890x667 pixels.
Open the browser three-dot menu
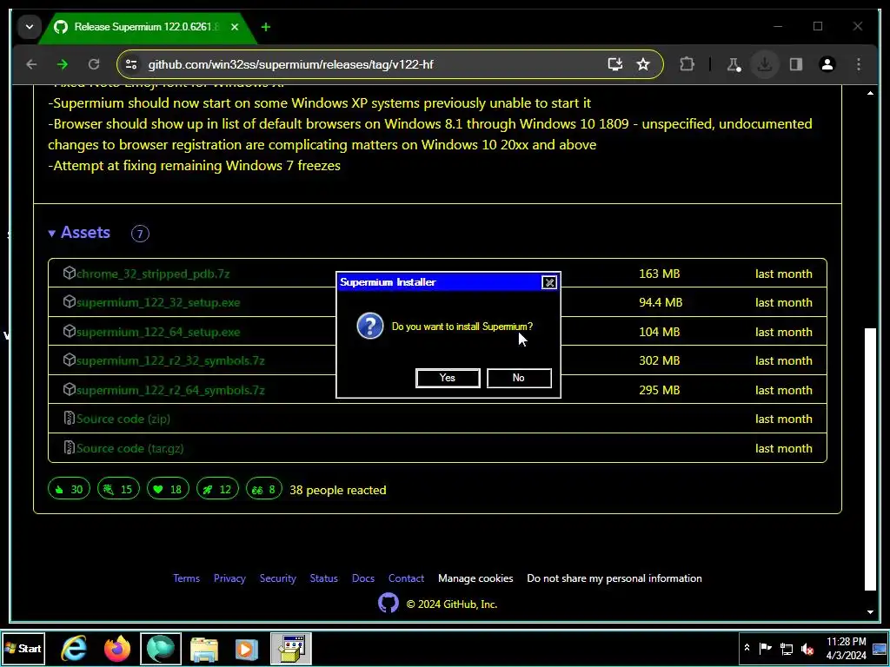tap(858, 64)
